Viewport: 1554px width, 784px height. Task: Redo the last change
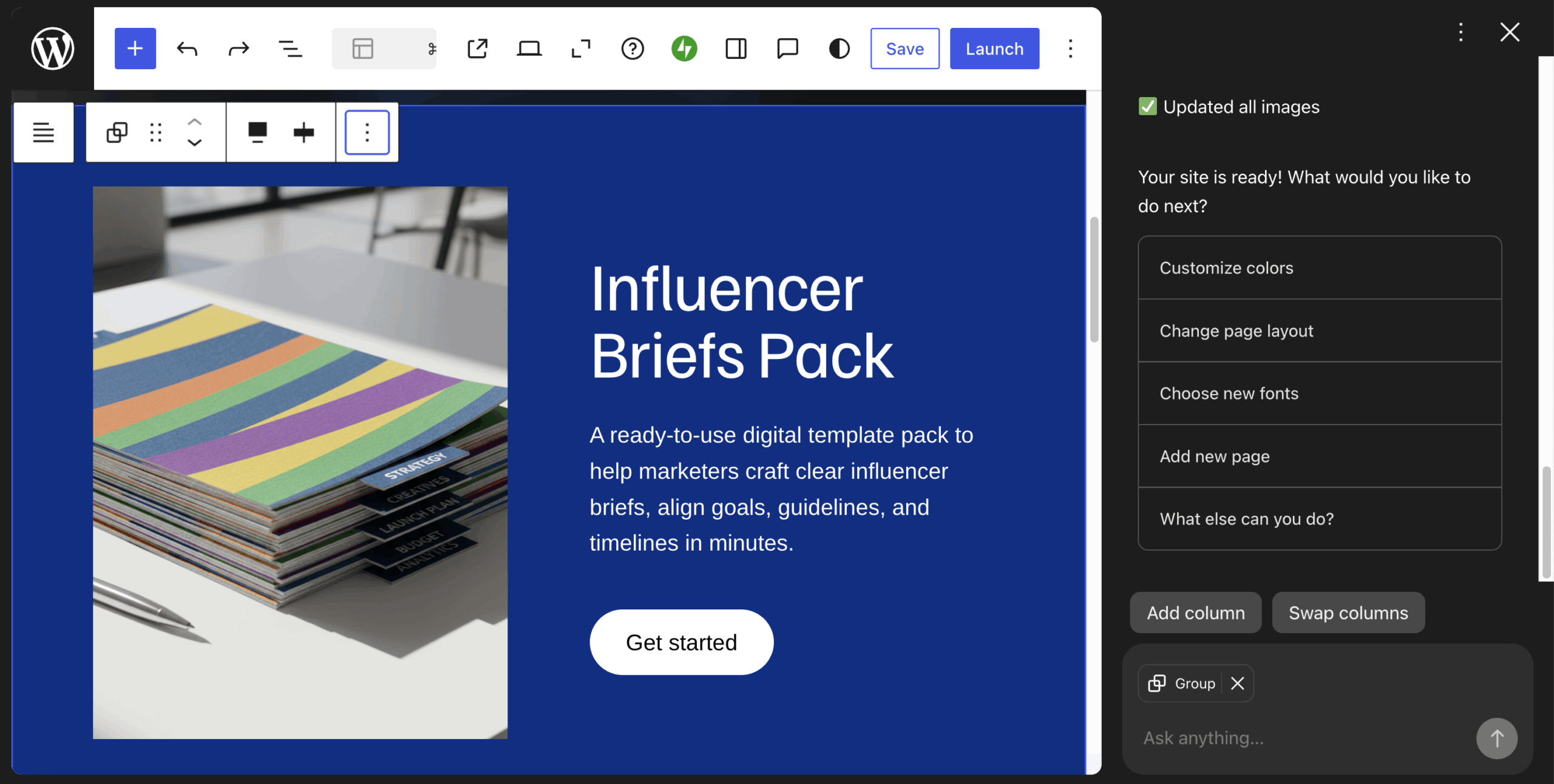(237, 49)
